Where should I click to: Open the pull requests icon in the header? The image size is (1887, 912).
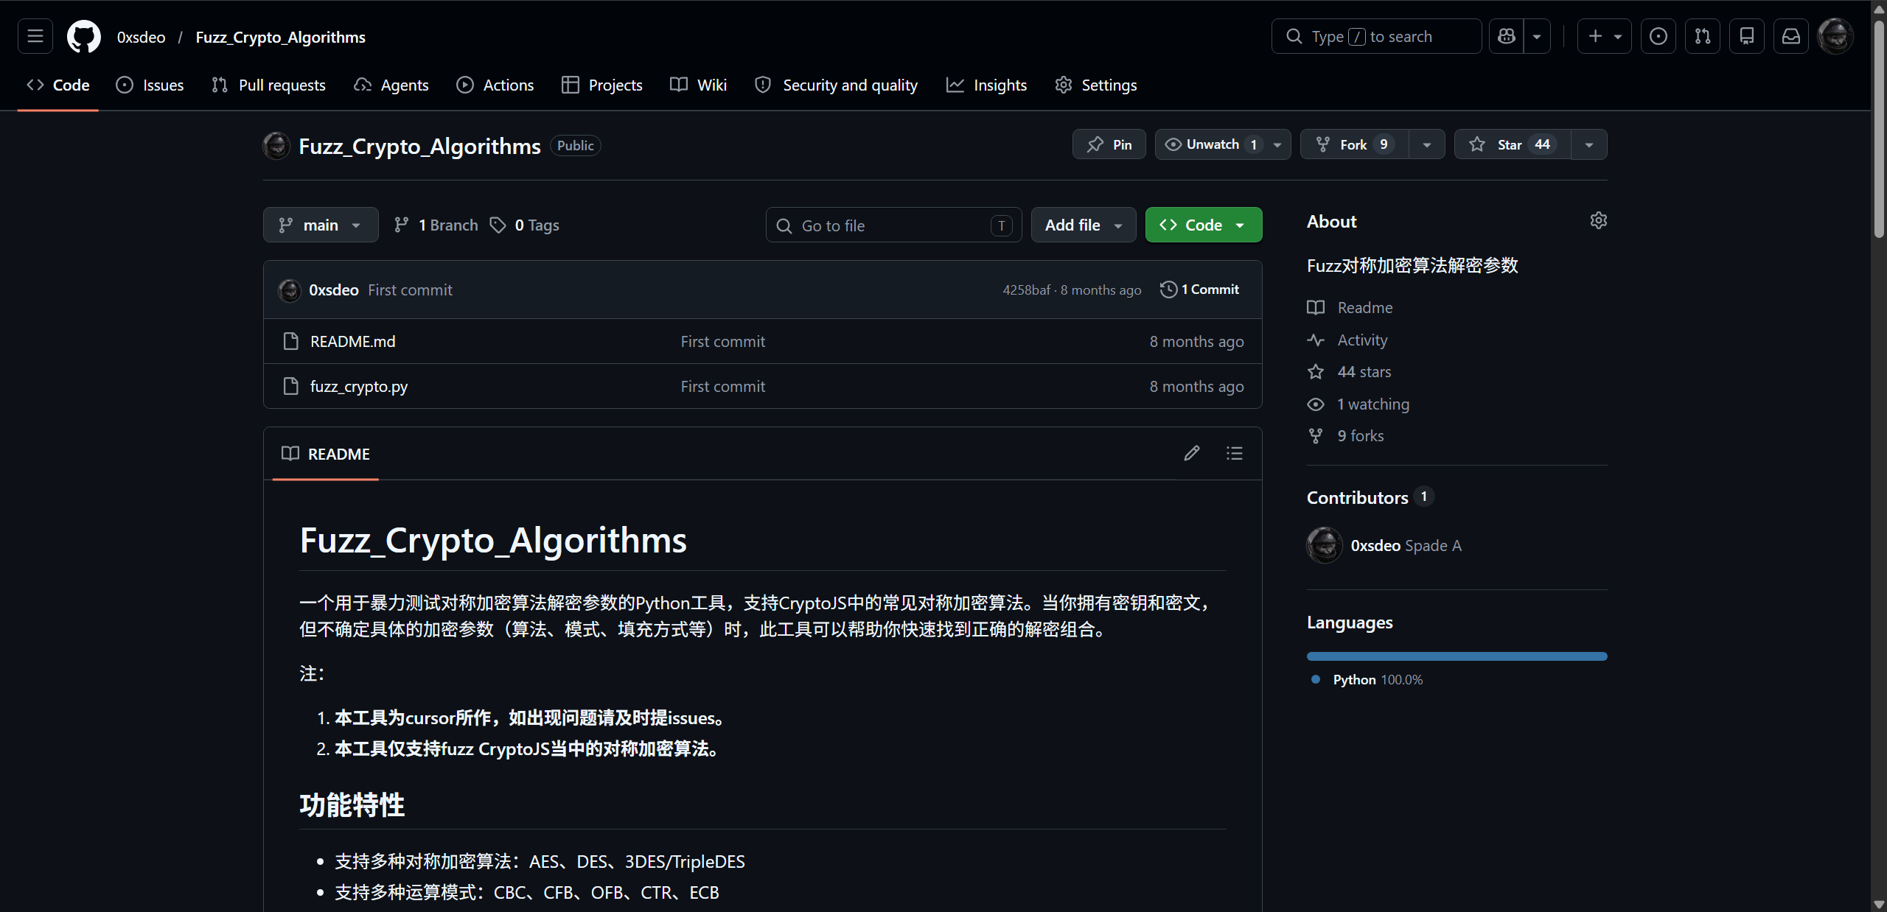[1703, 36]
